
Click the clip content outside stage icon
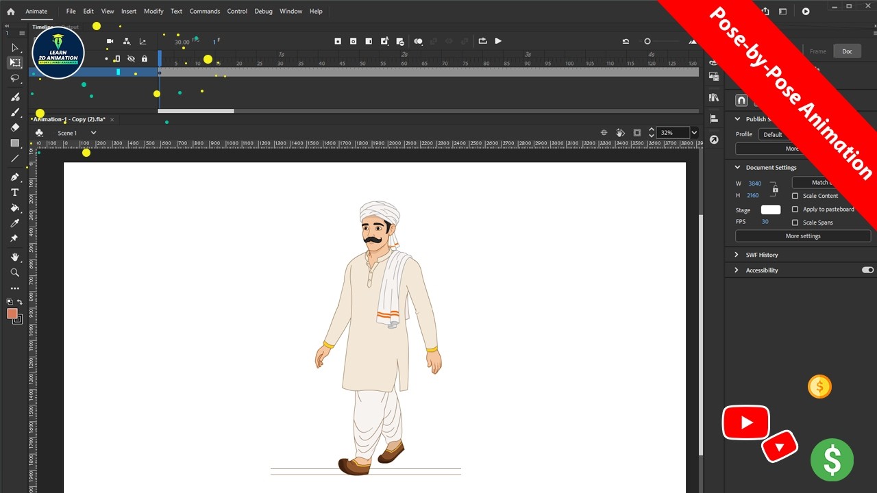637,133
